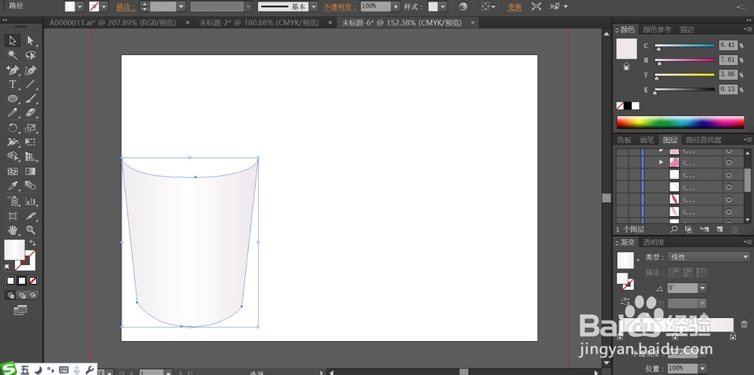Click the CMYK color spectrum bar

pos(680,122)
